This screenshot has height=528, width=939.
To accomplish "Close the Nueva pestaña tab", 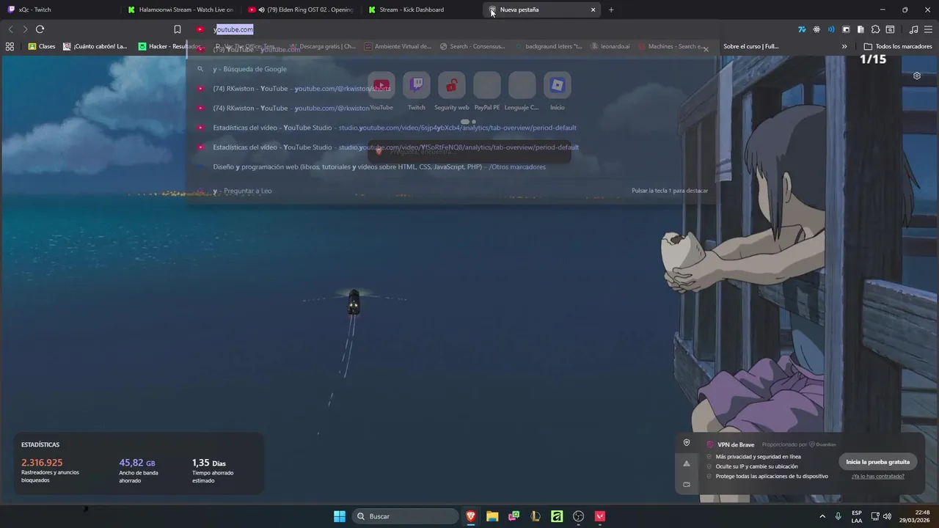I will 593,10.
